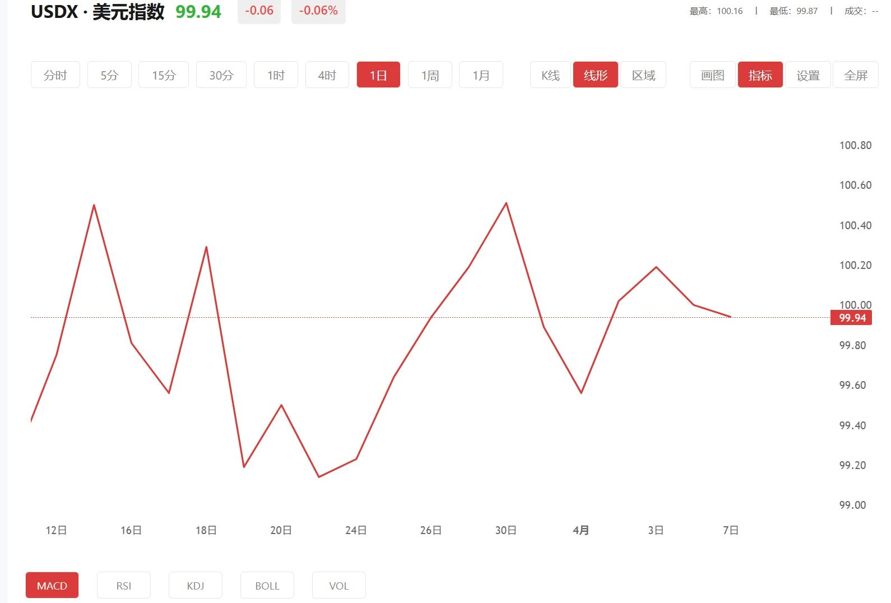Image resolution: width=891 pixels, height=603 pixels.
Task: Open the 画图 drawing tools
Action: 712,75
